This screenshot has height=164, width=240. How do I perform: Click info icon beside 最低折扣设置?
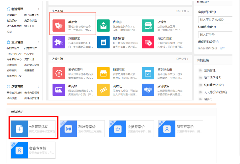[x=218, y=42]
